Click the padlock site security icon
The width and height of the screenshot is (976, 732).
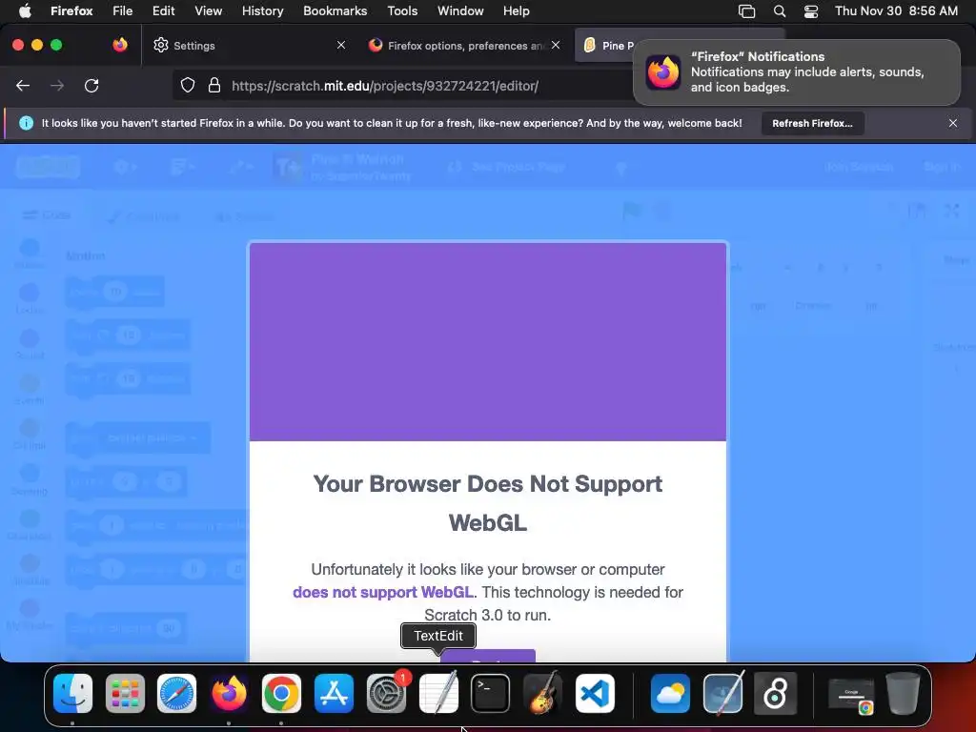coord(214,86)
